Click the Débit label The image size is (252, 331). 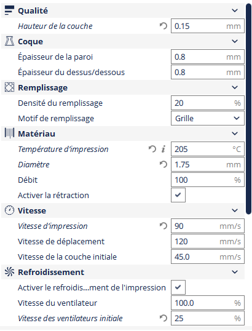pyautogui.click(x=28, y=180)
